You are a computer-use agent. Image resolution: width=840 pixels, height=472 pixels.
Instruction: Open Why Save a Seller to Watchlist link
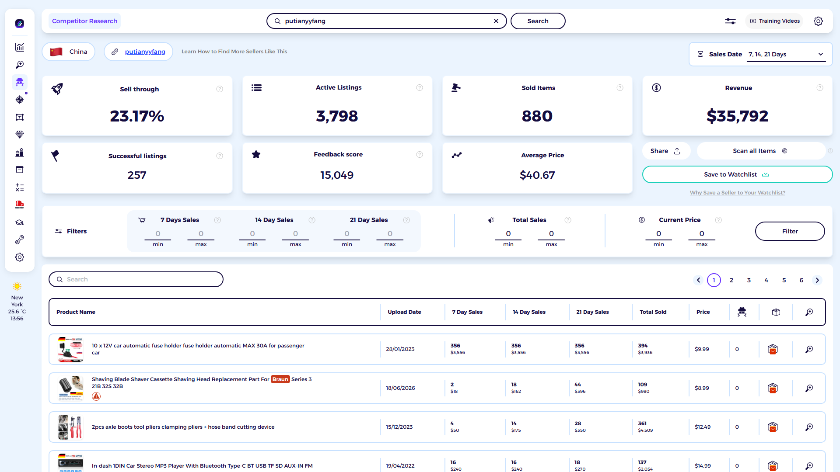click(737, 193)
